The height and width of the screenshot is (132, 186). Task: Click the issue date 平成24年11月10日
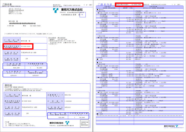pyautogui.click(x=72, y=5)
